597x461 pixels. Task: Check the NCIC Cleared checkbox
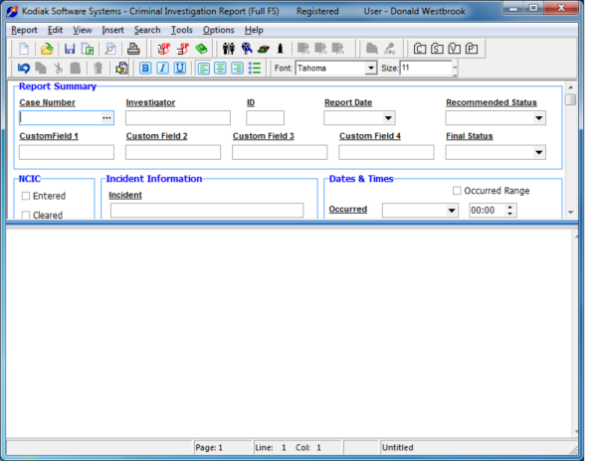(26, 216)
